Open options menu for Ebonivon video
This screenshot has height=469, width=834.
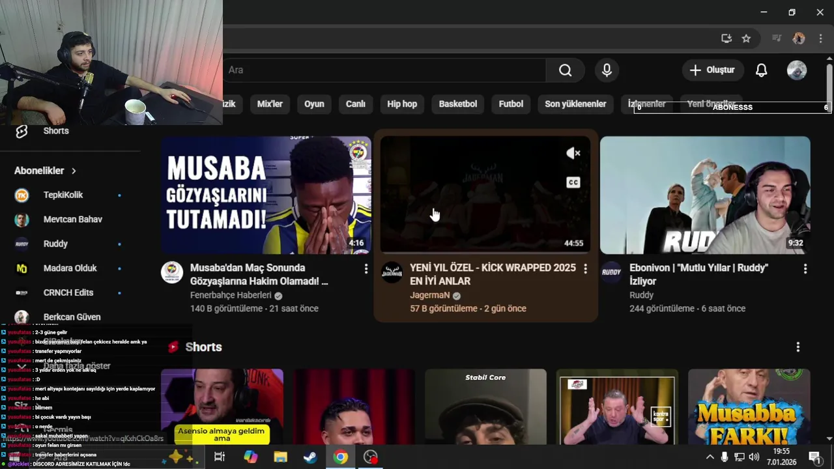click(x=805, y=268)
